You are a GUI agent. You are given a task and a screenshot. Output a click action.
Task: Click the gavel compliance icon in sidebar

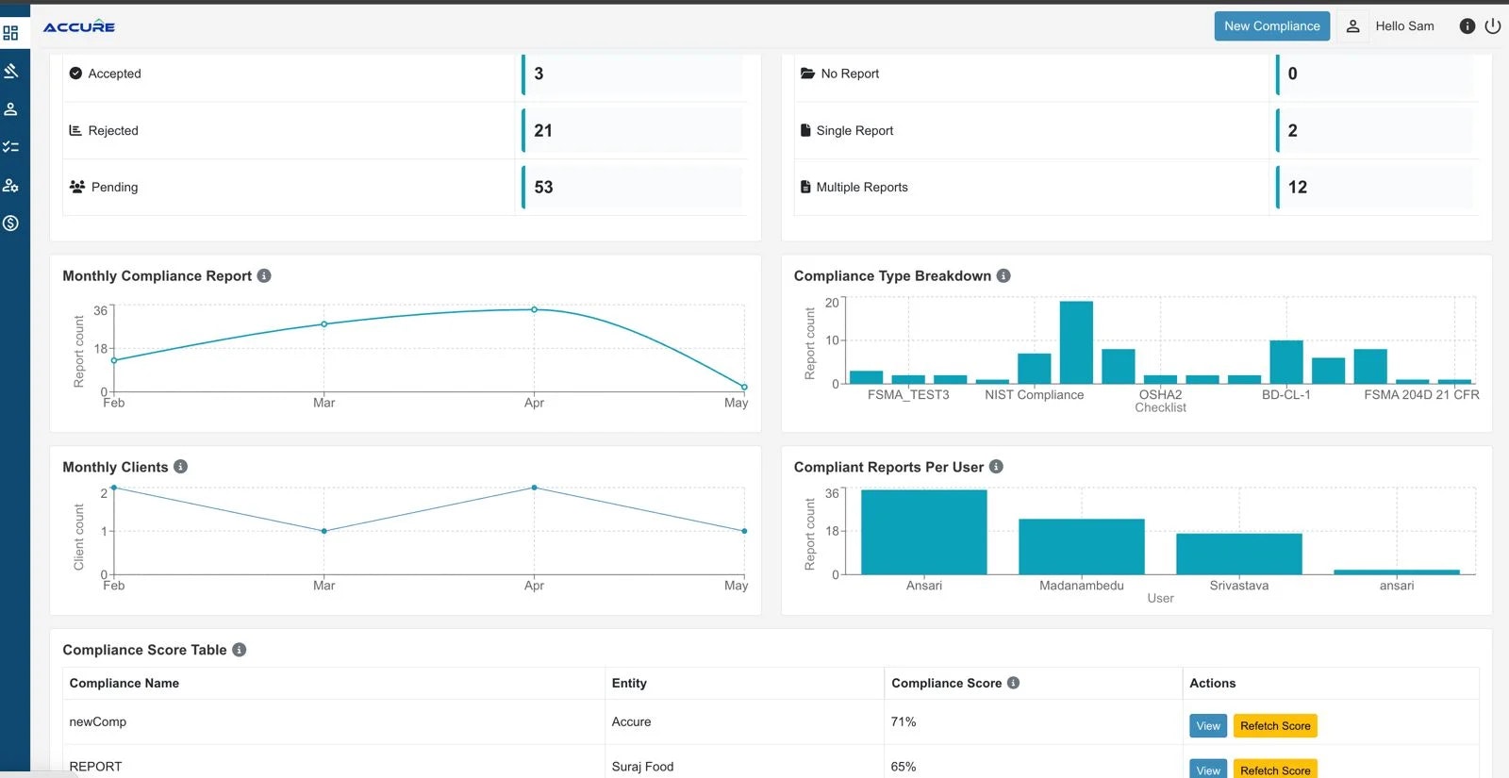click(10, 71)
